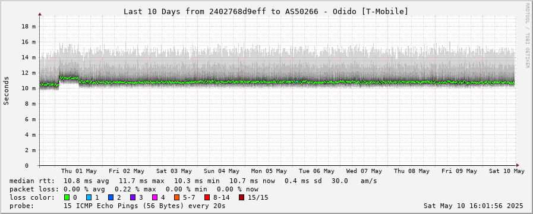The image size is (533, 214).
Task: Click the 'packet loss:' row label
Action: pyautogui.click(x=34, y=189)
